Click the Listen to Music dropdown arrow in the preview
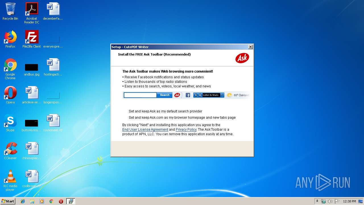Viewport: 364px width, 205px height. 222,95
